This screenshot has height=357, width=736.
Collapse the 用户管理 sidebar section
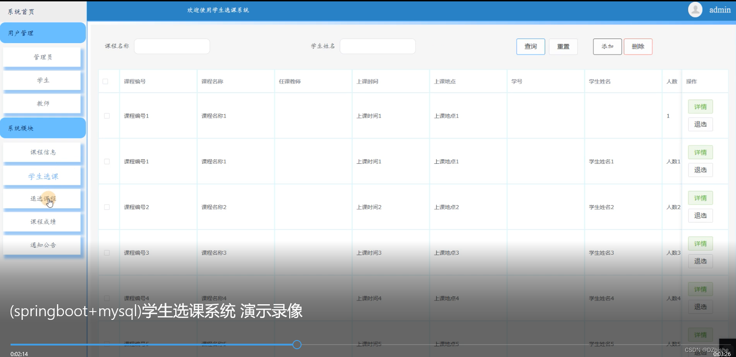(43, 33)
